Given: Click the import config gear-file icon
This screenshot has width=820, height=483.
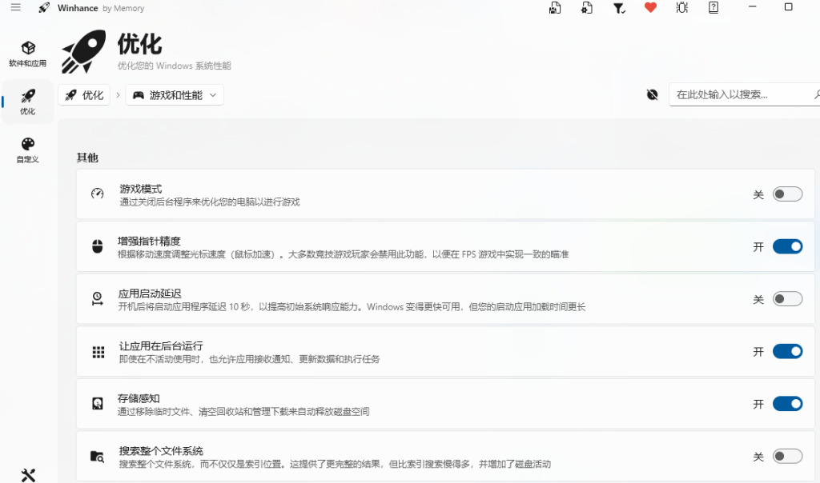Looking at the screenshot, I should click(x=587, y=8).
